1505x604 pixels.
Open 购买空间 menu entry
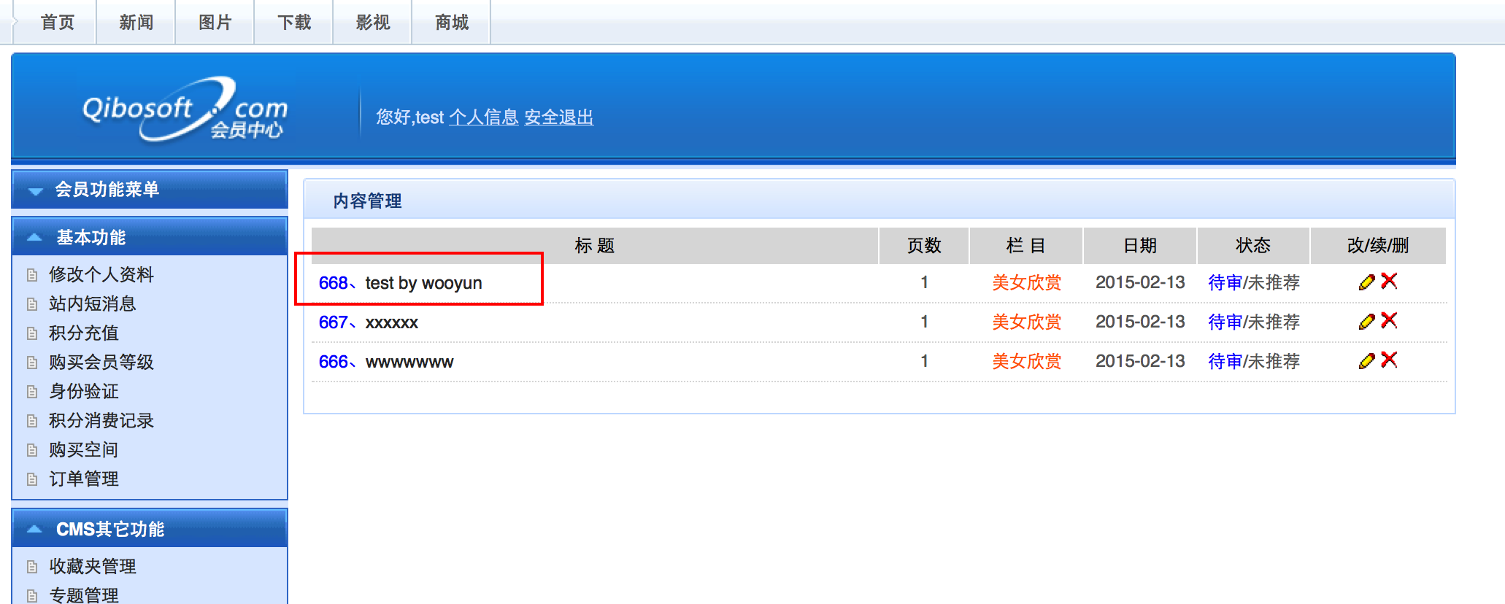click(x=84, y=449)
